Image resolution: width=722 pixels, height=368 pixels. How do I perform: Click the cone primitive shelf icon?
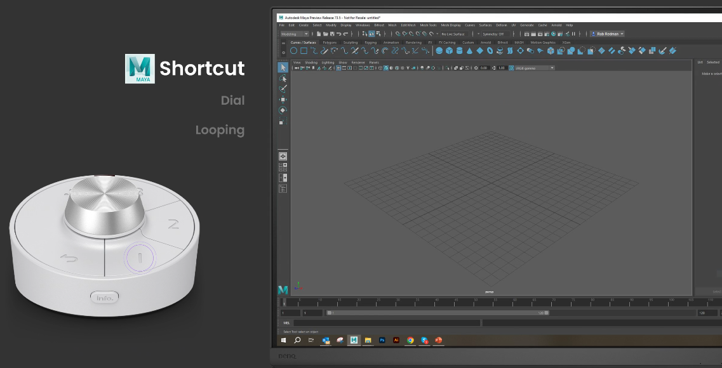(469, 51)
